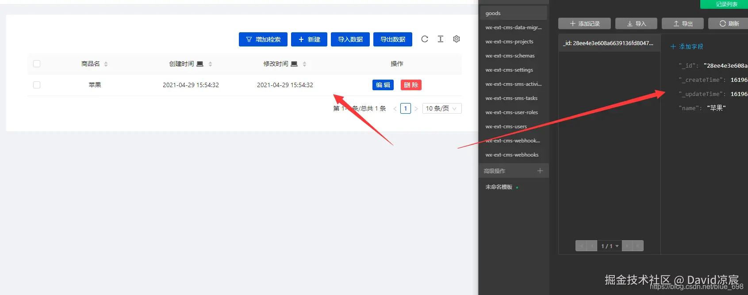This screenshot has height=295, width=748.
Task: Click the 刷新 button in database panel
Action: pos(729,23)
